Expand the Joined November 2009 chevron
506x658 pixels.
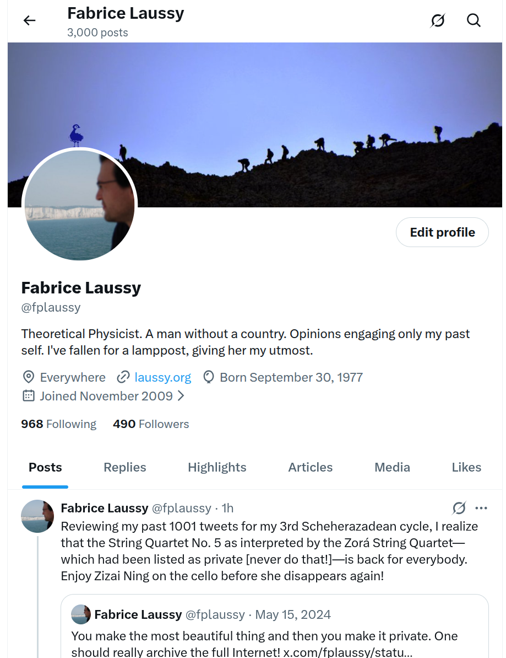click(x=181, y=395)
